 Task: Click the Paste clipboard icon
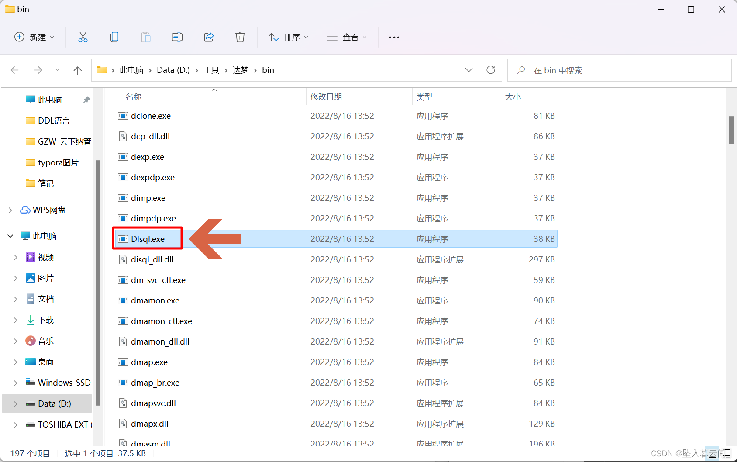146,37
